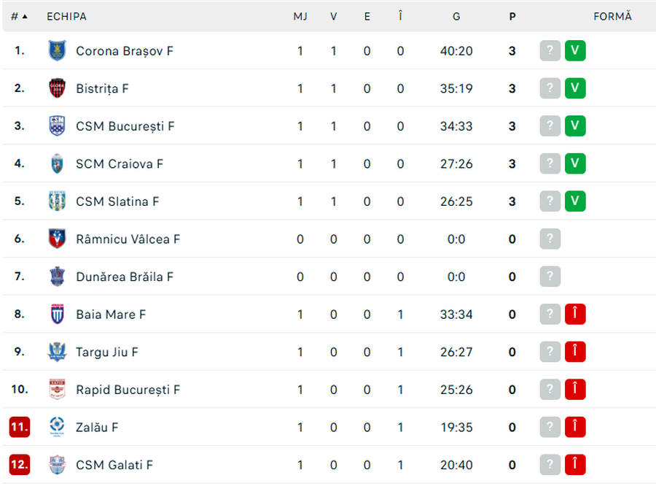Click the Corona Brașov team crest

[x=57, y=51]
